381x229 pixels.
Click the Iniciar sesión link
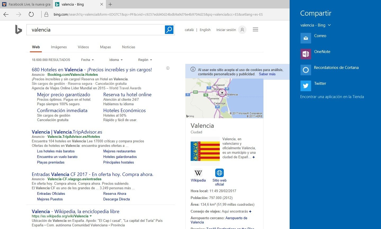(x=226, y=30)
